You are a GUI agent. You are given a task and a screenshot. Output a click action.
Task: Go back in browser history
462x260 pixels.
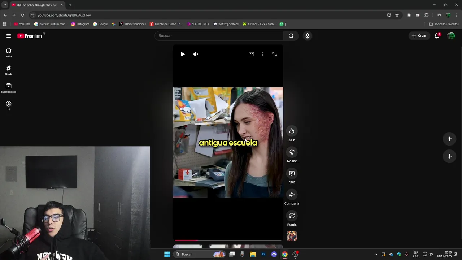pyautogui.click(x=5, y=15)
